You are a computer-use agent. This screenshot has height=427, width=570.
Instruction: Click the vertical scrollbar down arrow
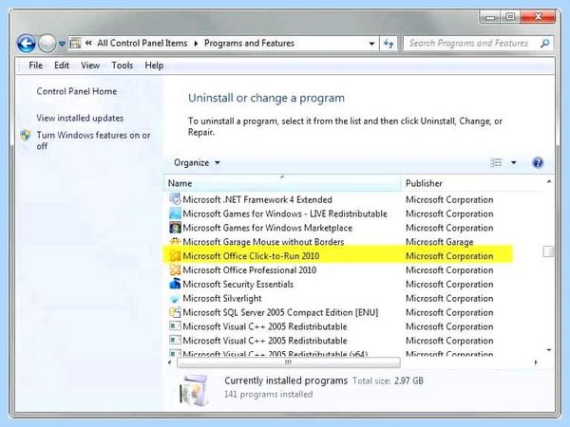click(x=549, y=350)
